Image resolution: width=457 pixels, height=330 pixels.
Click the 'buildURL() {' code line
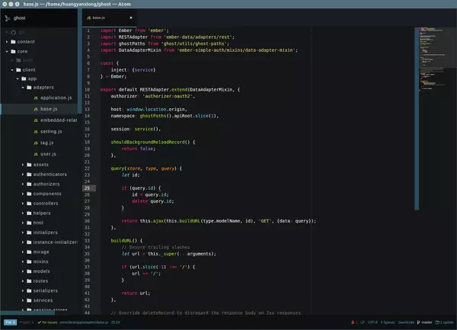[x=126, y=241]
